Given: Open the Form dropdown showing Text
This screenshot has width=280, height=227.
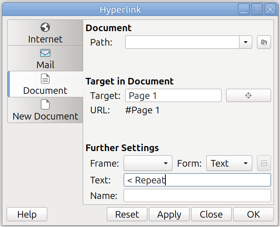Looking at the screenshot, I should (229, 164).
